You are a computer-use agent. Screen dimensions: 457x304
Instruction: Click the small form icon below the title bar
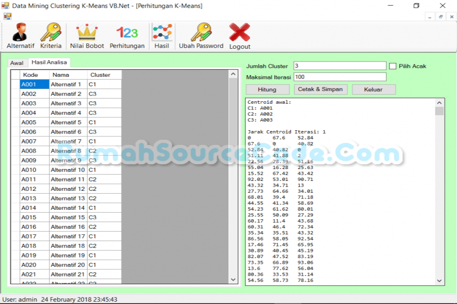(7, 16)
